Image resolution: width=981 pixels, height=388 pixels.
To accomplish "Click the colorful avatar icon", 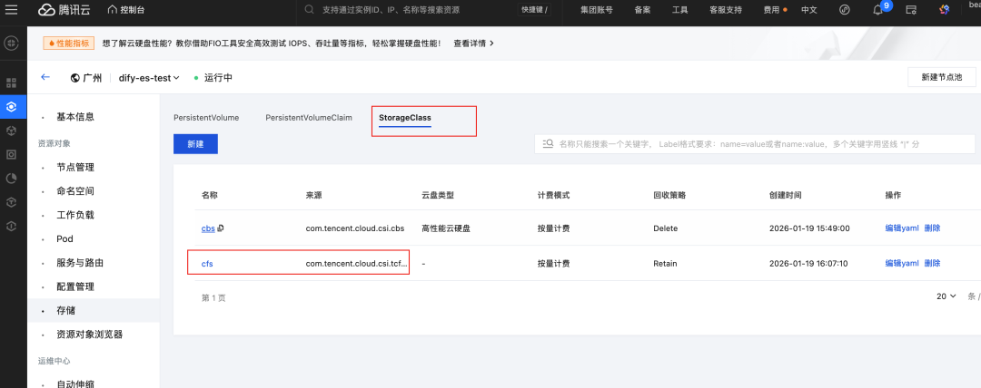I will tap(945, 10).
